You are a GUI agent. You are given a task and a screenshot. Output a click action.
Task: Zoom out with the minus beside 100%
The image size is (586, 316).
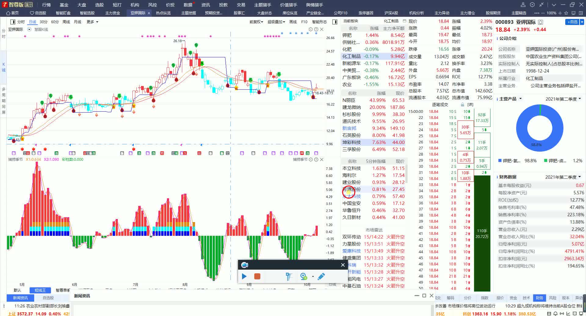[543, 13]
